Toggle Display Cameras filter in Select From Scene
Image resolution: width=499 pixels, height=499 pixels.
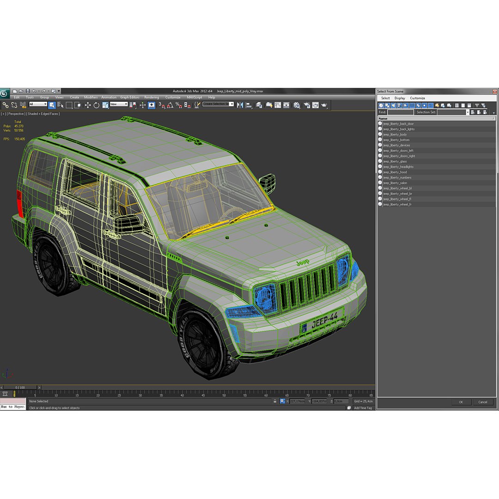tap(400, 105)
